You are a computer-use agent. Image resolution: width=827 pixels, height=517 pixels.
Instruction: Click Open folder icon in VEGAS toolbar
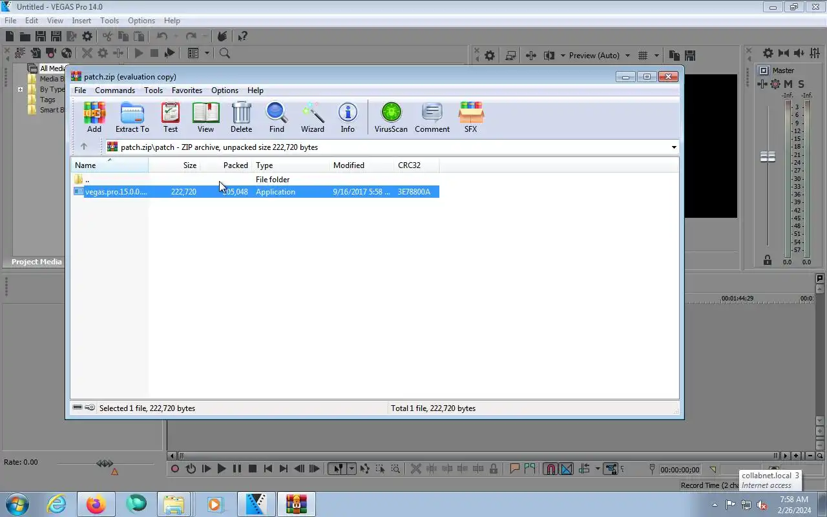[25, 36]
